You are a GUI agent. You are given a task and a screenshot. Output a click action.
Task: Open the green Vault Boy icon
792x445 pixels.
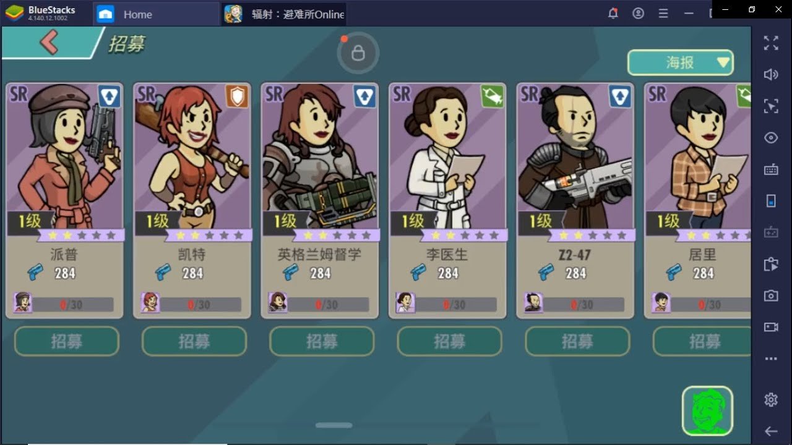[x=707, y=410]
